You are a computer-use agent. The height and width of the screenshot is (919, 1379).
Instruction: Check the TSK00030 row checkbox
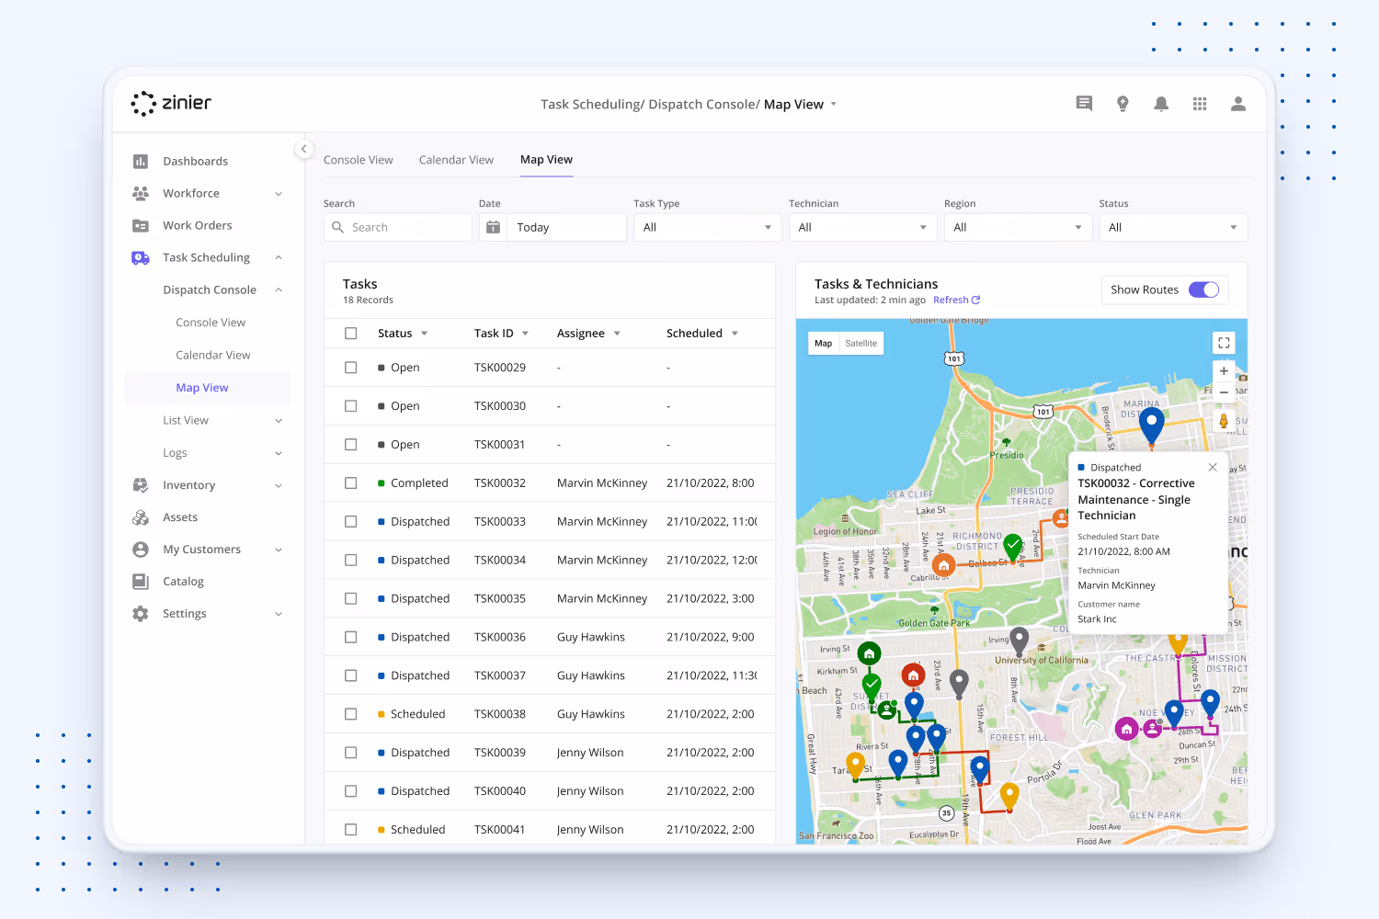(350, 406)
